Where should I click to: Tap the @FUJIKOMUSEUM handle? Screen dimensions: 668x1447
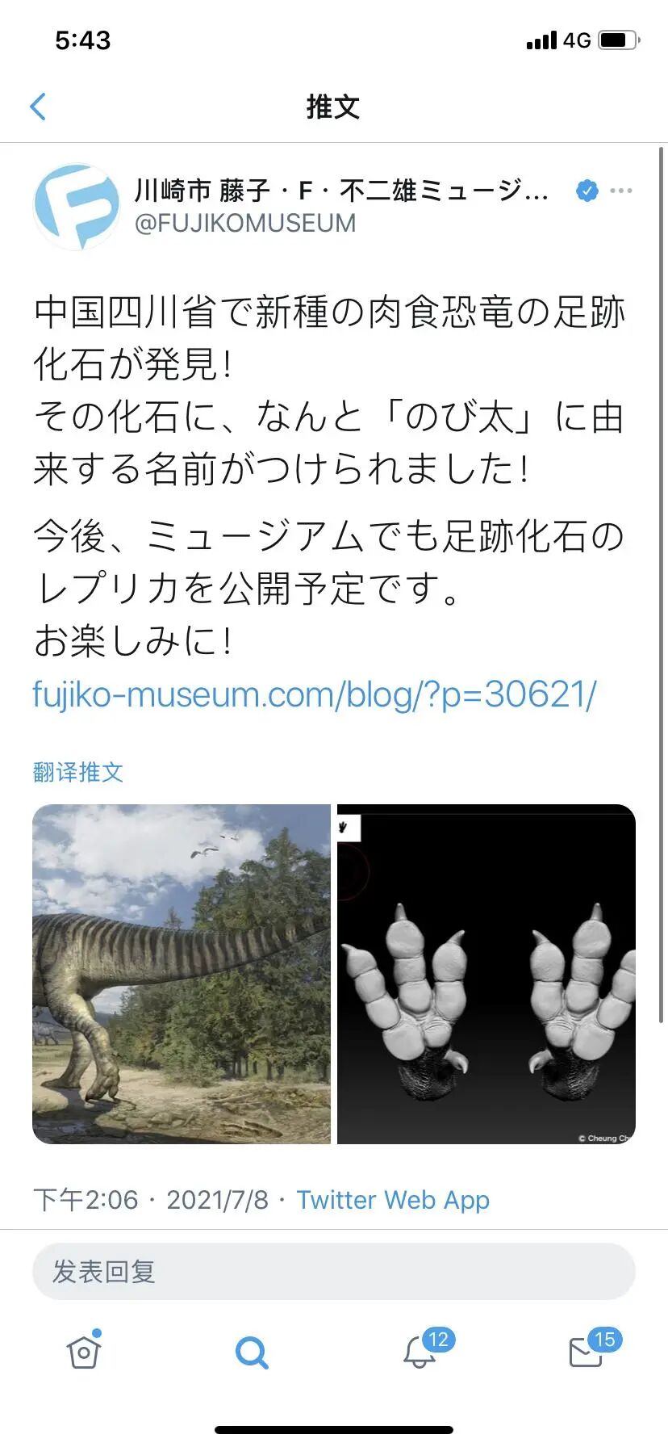(245, 223)
